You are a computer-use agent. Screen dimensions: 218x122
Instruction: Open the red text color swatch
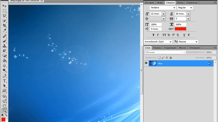tap(181, 29)
